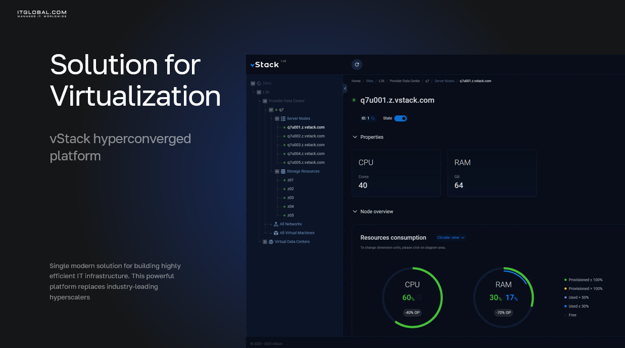Viewport: 625px width, 348px height.
Task: Select q7u003.z.vstack.com in tree
Action: pos(306,145)
